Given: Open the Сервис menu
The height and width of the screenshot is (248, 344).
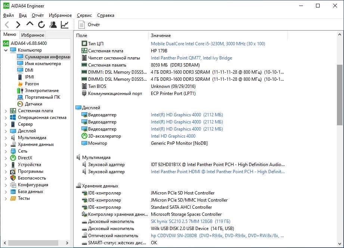Looking at the screenshot, I should click(x=84, y=15).
